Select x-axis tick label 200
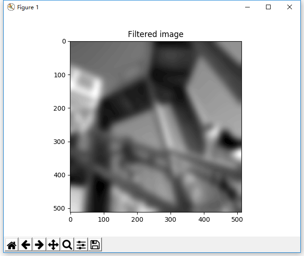This screenshot has width=304, height=256. (137, 218)
